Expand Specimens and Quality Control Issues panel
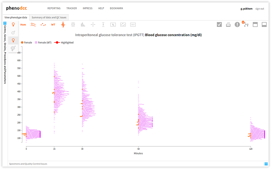The height and width of the screenshot is (169, 271). [266, 164]
